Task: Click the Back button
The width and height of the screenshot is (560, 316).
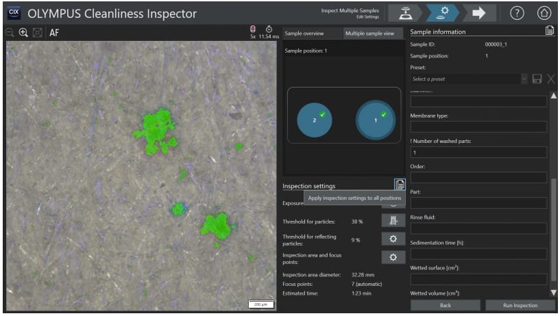Action: pyautogui.click(x=445, y=305)
